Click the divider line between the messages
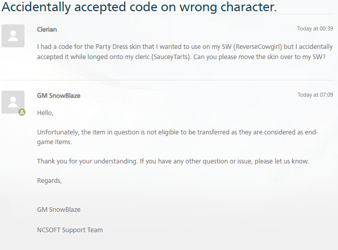Screen dimensions: 338x250 point(169,80)
